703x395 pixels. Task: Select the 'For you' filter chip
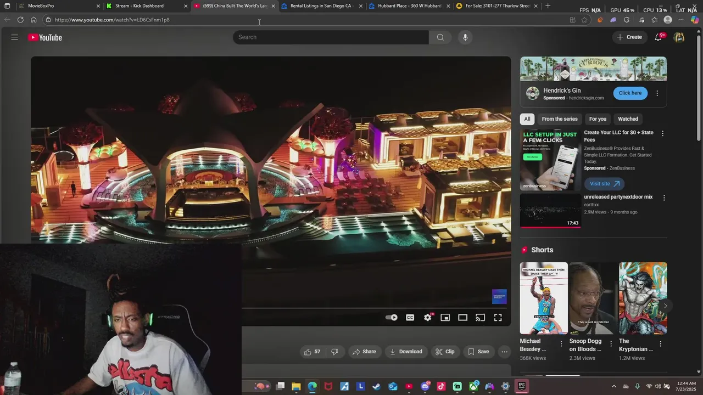pos(598,119)
